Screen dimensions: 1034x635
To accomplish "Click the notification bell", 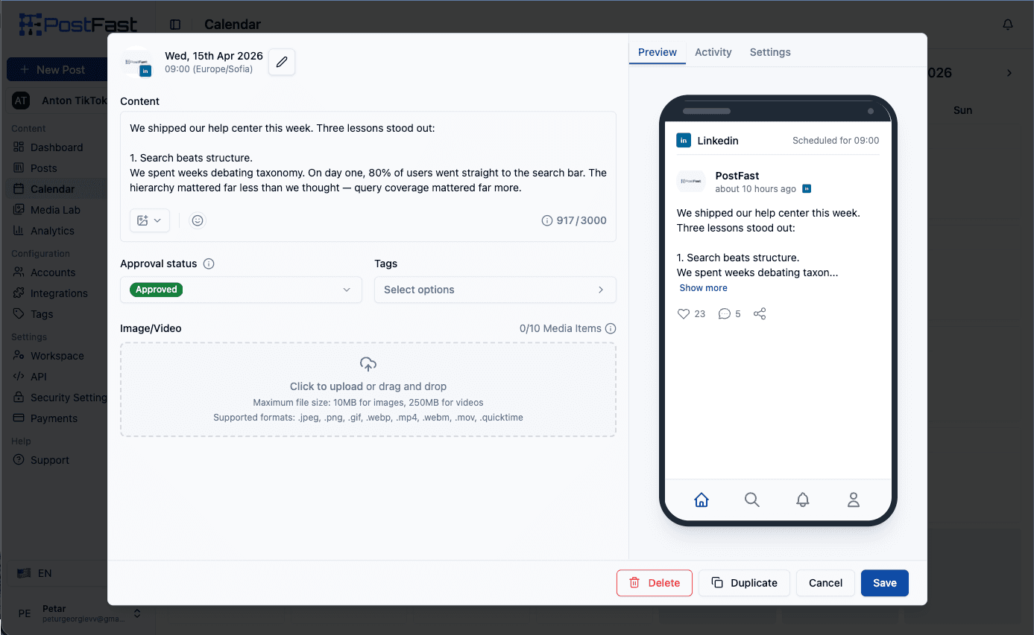I will click(x=1007, y=24).
